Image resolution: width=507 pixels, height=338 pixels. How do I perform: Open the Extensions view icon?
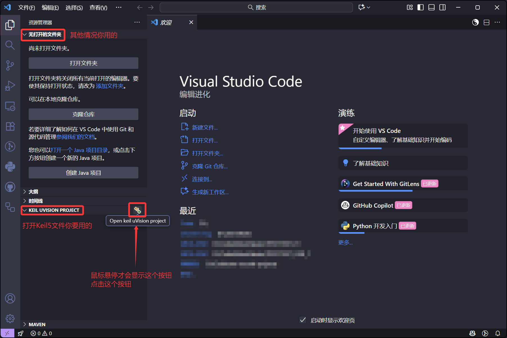pos(10,126)
